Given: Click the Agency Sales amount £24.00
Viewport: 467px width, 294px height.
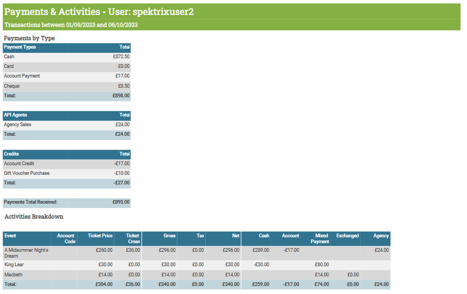Looking at the screenshot, I should click(122, 125).
